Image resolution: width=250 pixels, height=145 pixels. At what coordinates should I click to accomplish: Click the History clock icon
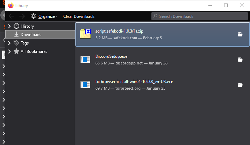[x=16, y=26]
